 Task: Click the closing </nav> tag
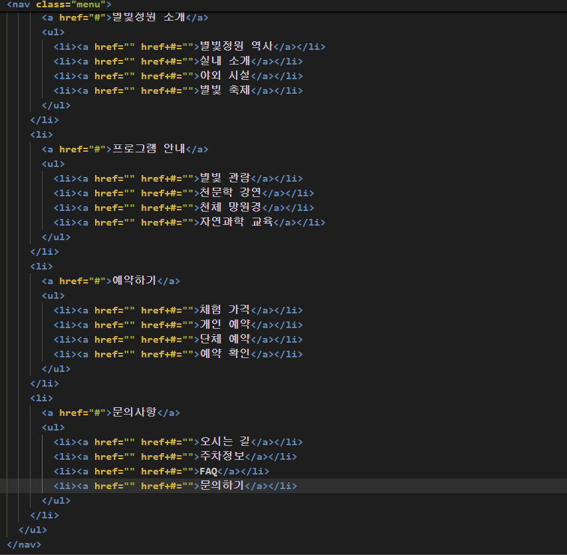(24, 544)
